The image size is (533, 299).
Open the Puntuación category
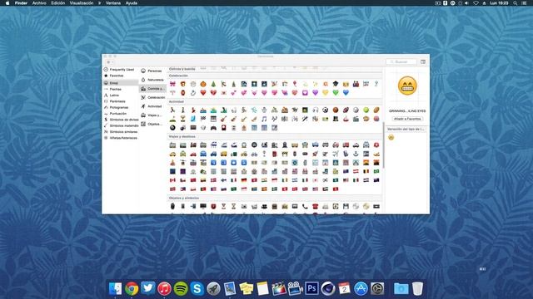tap(121, 114)
